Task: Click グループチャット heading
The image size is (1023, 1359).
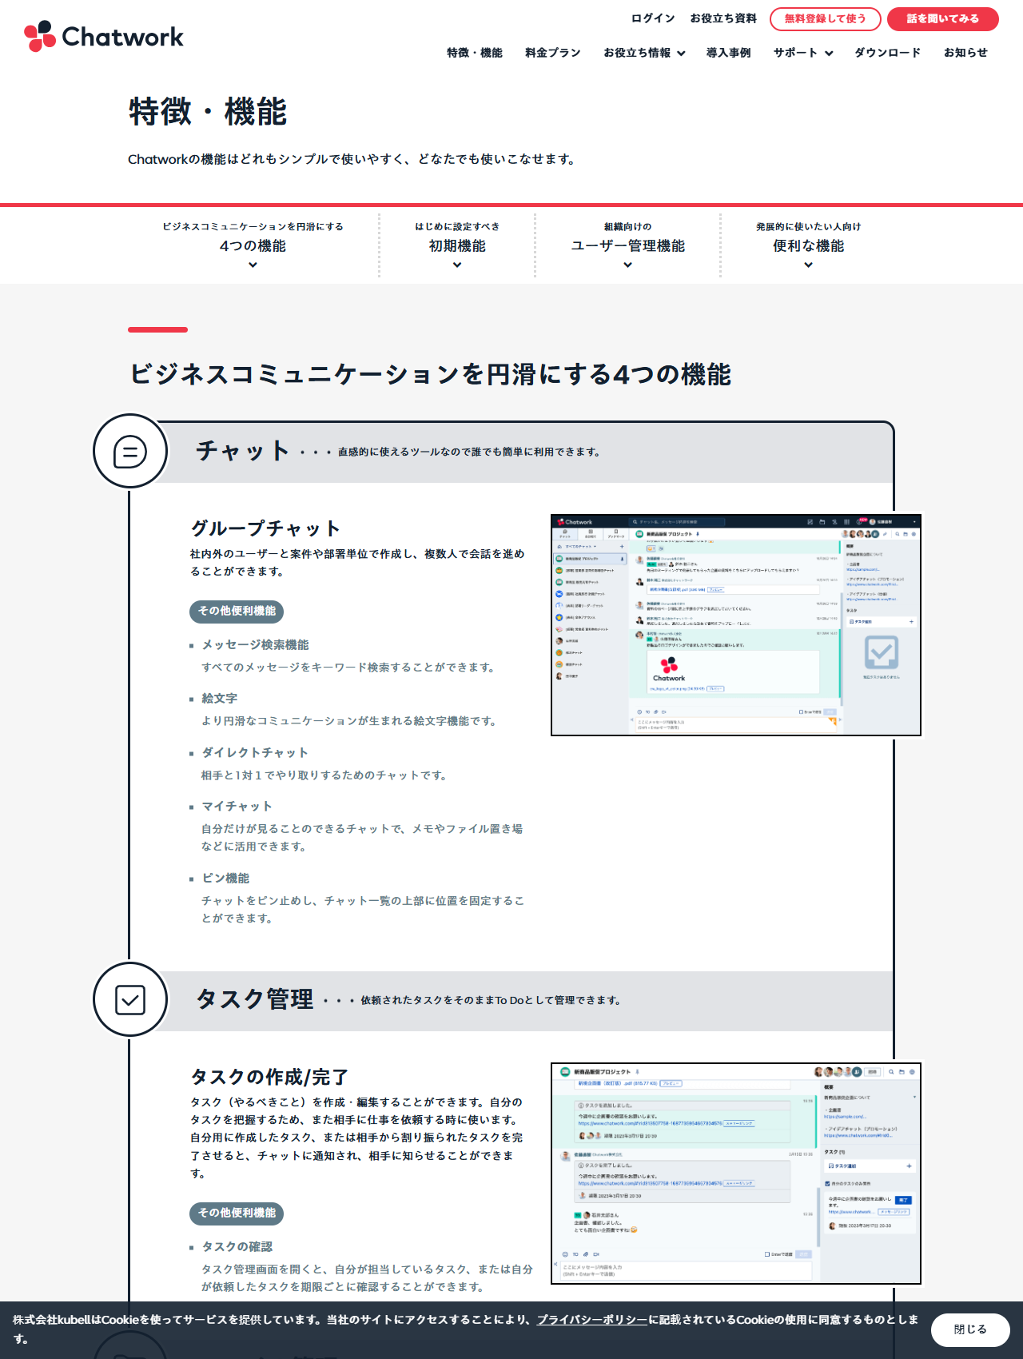Action: pyautogui.click(x=265, y=528)
